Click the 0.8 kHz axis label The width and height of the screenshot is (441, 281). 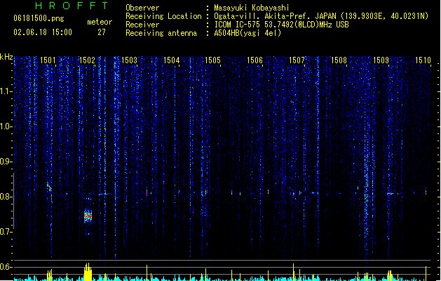[x=6, y=197]
